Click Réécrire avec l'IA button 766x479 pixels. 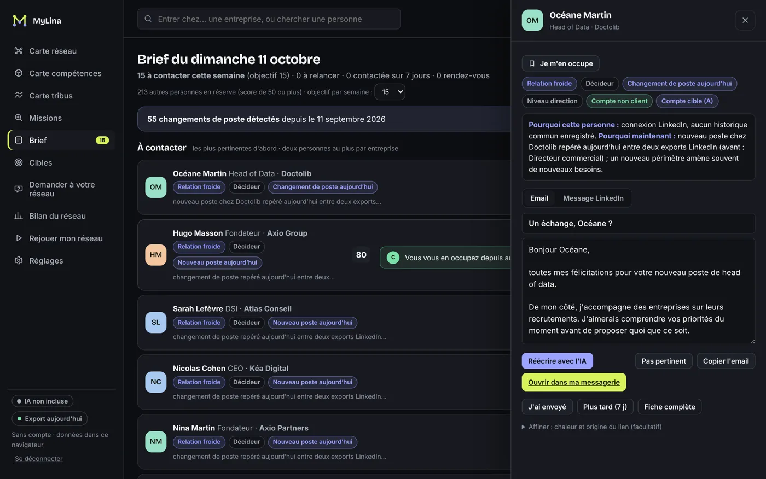[x=557, y=361]
